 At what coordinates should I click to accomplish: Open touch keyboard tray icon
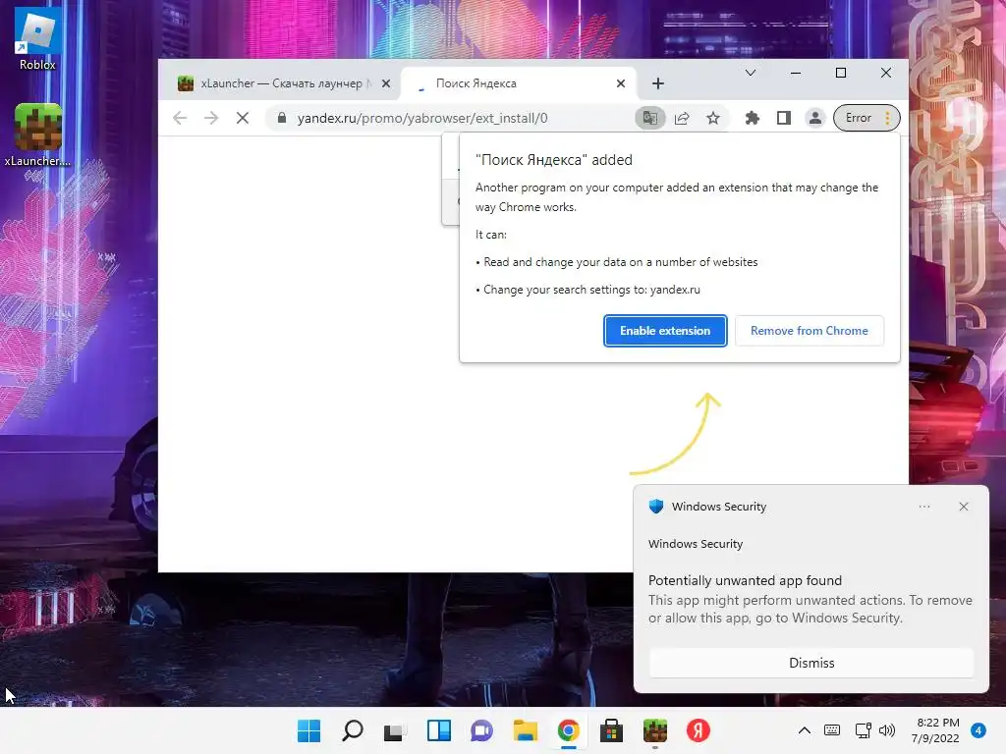coord(831,730)
